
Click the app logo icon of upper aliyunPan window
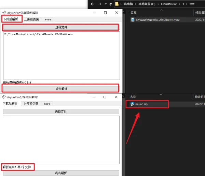(x=4, y=13)
